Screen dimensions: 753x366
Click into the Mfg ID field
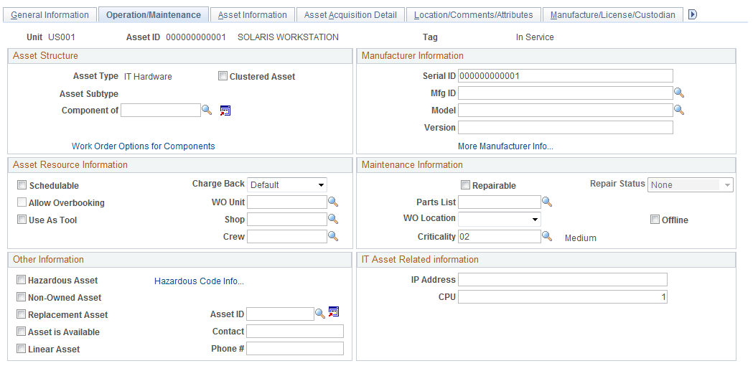tap(566, 93)
